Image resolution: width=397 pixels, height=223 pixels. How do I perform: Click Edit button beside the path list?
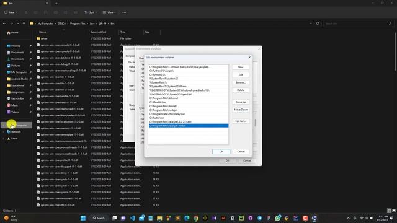click(x=241, y=75)
